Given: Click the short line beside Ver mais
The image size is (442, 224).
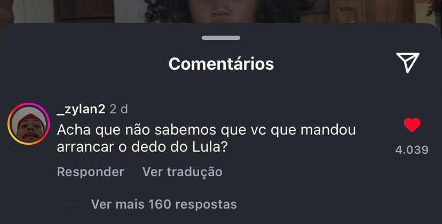Looking at the screenshot, I should tap(69, 204).
